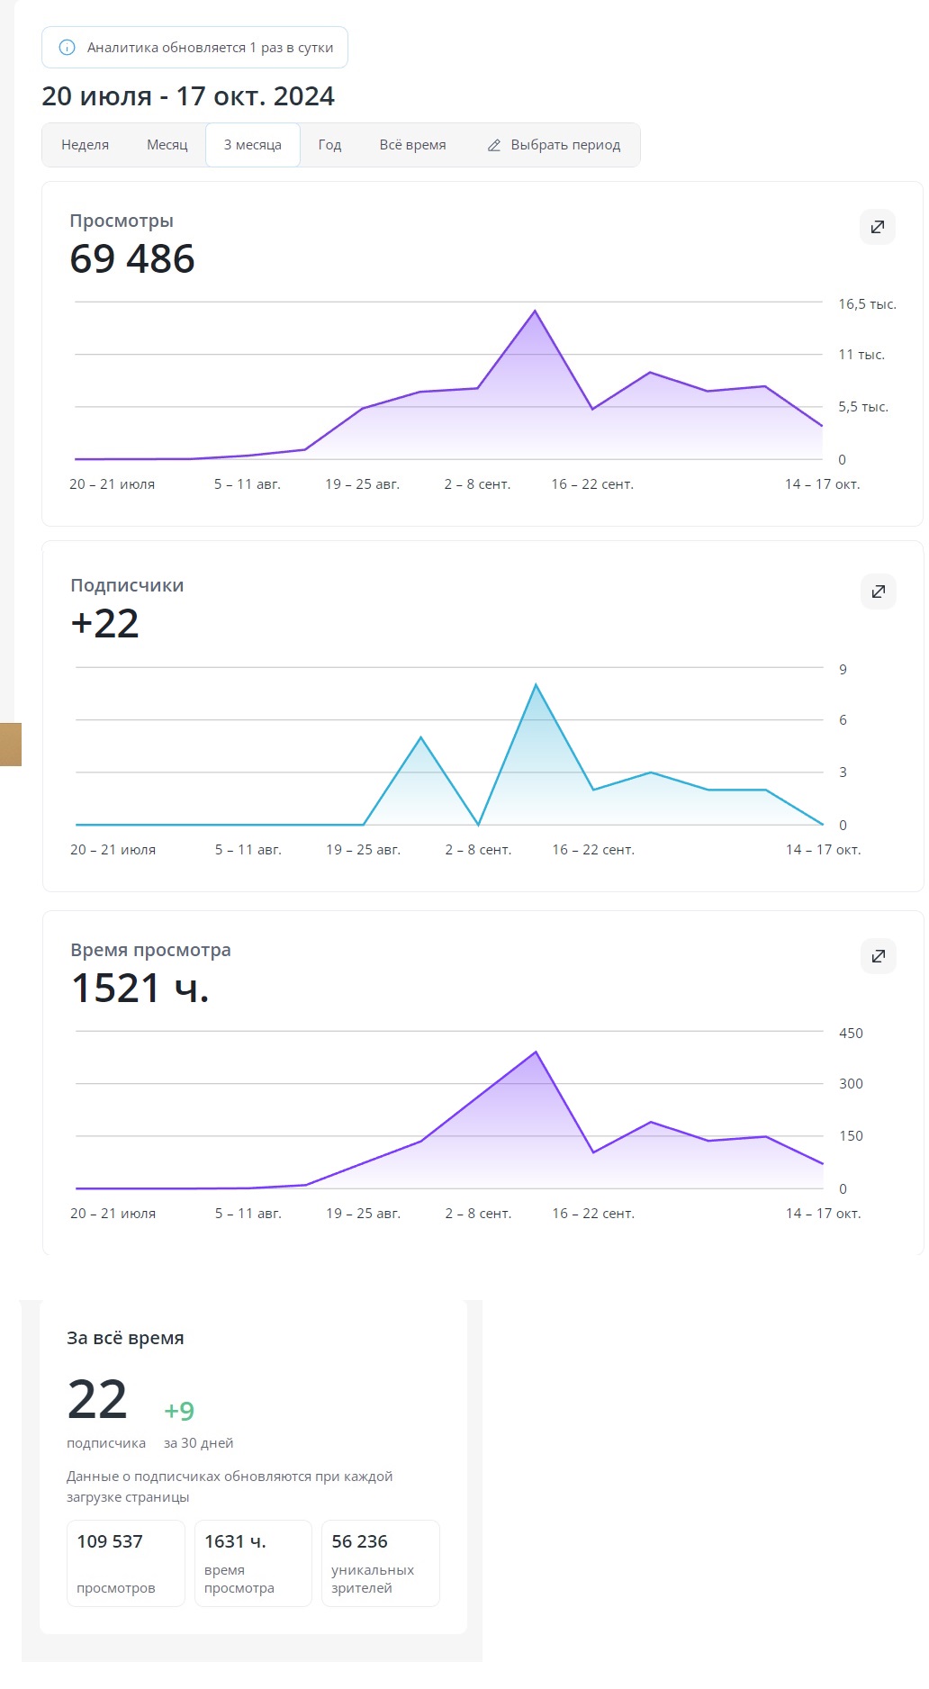This screenshot has width=929, height=1689.
Task: Expand the Просмотры chart to fullscreen
Action: [x=877, y=227]
